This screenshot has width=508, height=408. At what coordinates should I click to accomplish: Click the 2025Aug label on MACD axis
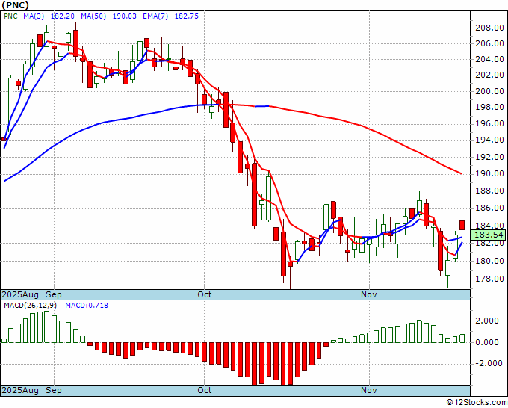pos(20,390)
